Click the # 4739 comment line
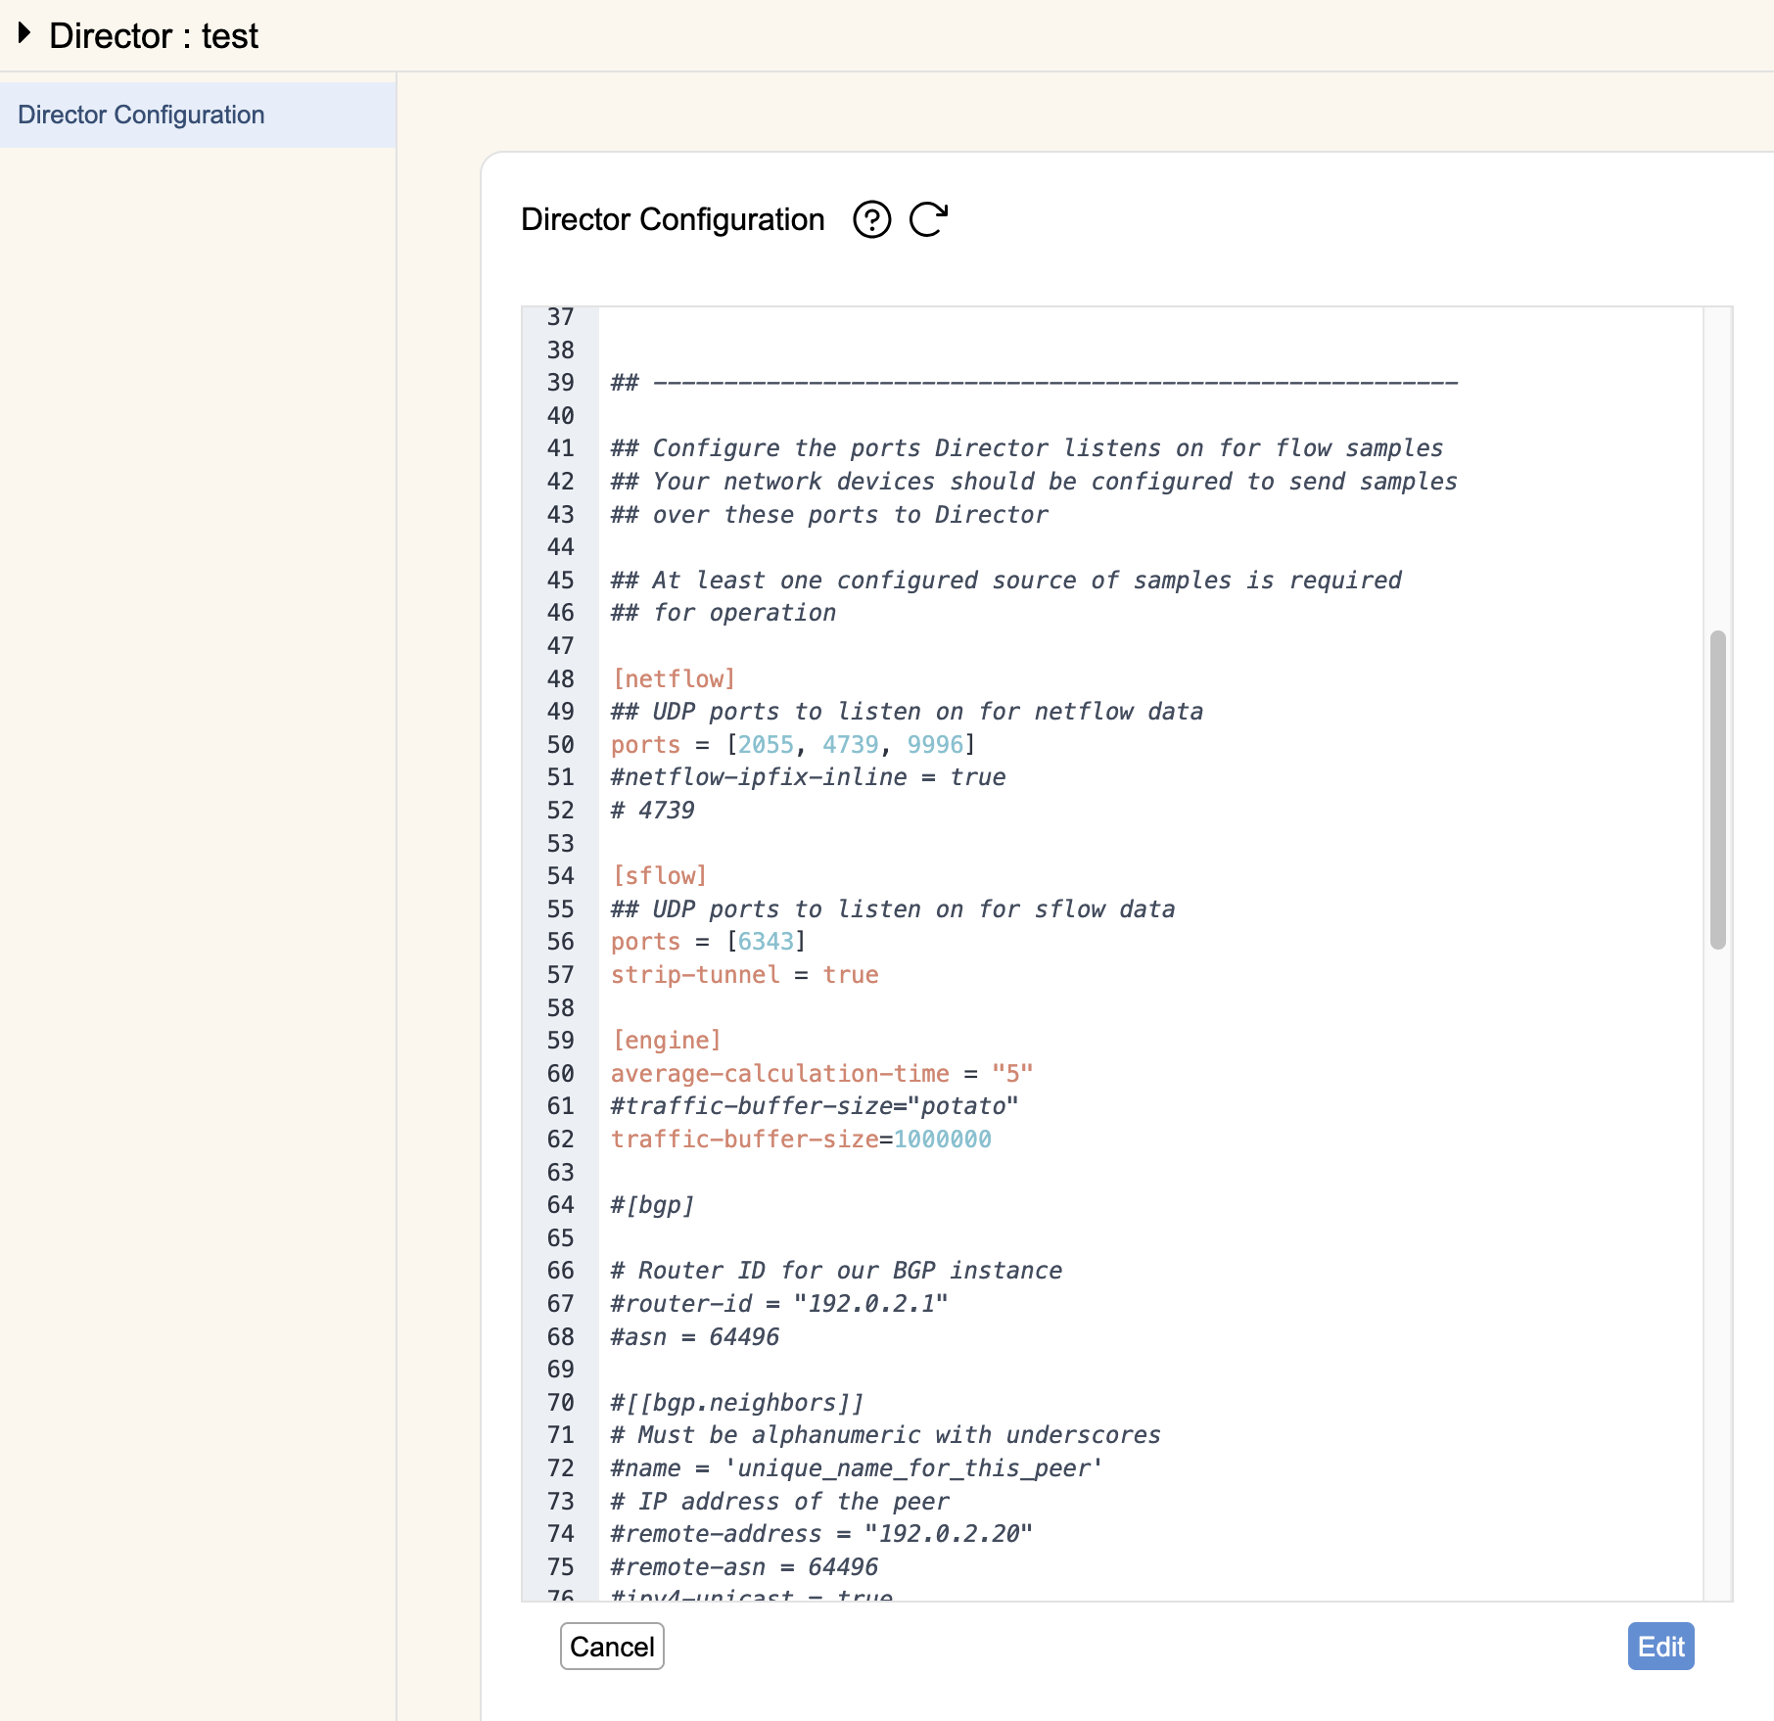Screen dimensions: 1774x1721 pyautogui.click(x=652, y=810)
